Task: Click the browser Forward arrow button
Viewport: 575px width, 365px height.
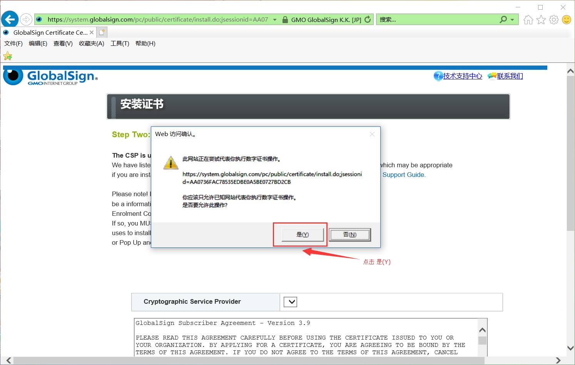Action: (26, 19)
